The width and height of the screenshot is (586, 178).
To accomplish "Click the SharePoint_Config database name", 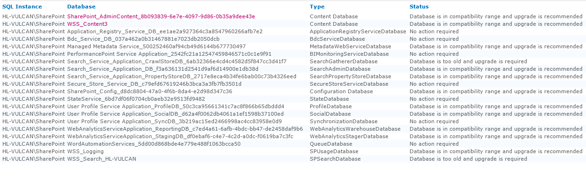I will coord(150,91).
